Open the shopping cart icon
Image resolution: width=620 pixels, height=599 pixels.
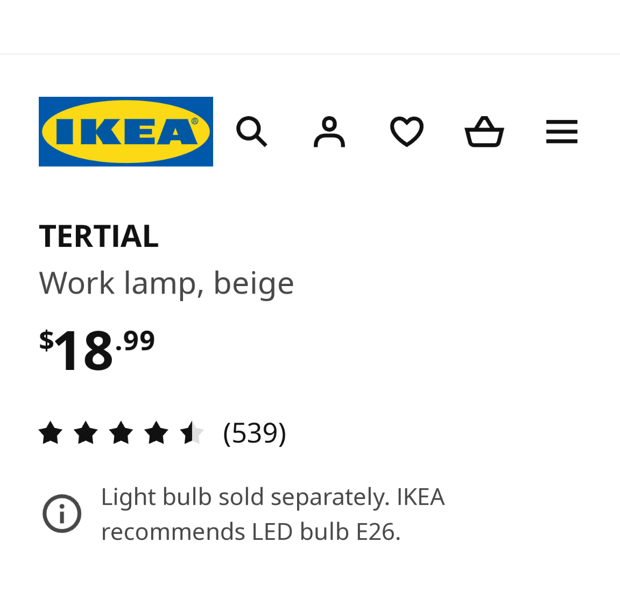tap(484, 132)
